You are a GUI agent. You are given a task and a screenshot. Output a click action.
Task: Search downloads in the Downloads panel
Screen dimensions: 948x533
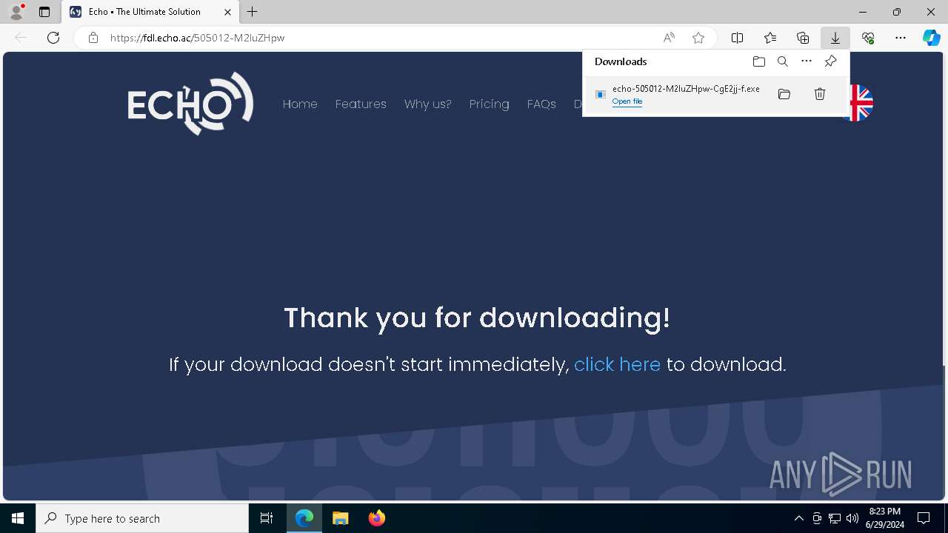click(783, 61)
